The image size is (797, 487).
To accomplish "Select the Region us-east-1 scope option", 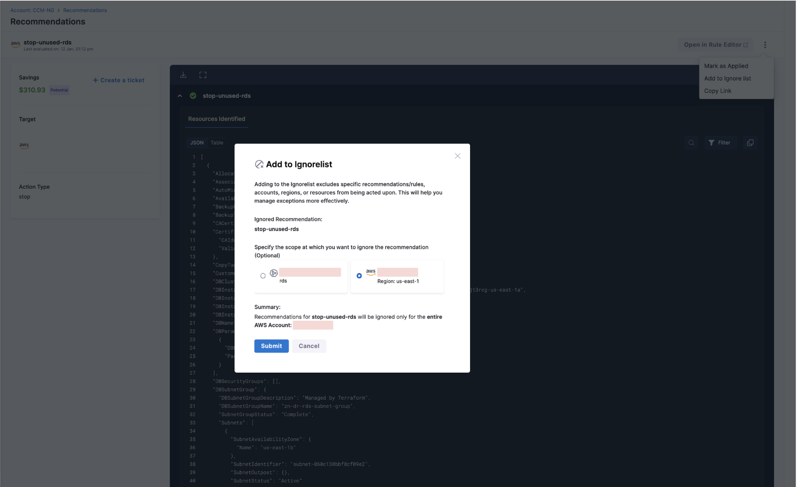I will click(x=359, y=276).
